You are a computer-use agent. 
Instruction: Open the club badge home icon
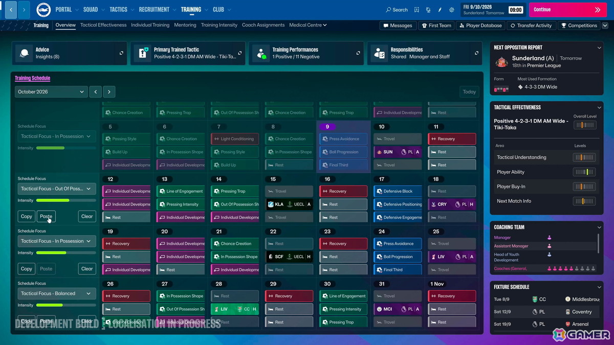point(43,10)
